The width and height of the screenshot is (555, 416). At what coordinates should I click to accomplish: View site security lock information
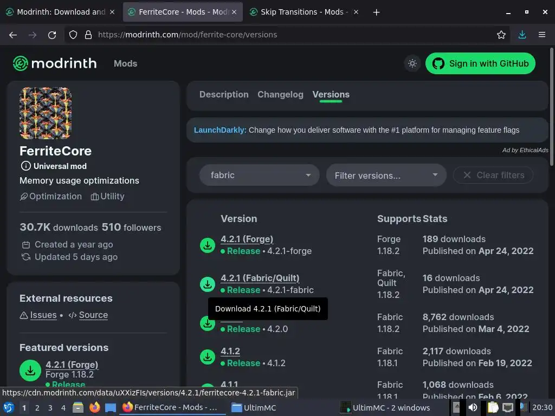click(88, 35)
